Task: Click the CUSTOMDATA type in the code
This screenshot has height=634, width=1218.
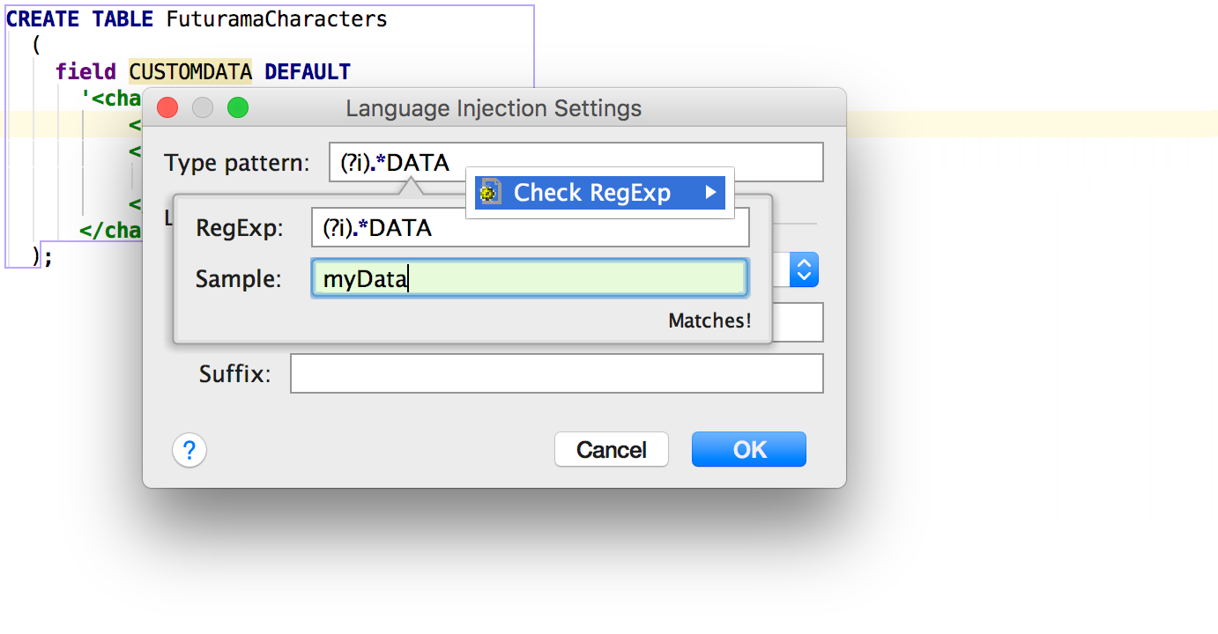Action: click(190, 71)
